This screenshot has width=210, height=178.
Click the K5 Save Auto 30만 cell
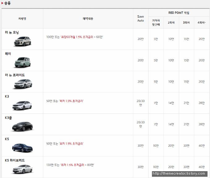pos(141,146)
